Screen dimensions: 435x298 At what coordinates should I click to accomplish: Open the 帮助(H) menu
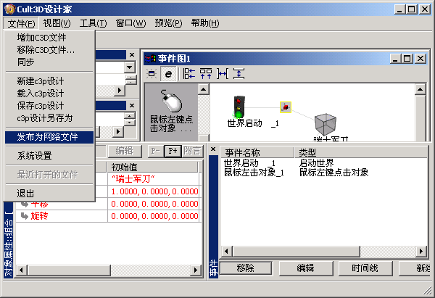[x=205, y=23]
